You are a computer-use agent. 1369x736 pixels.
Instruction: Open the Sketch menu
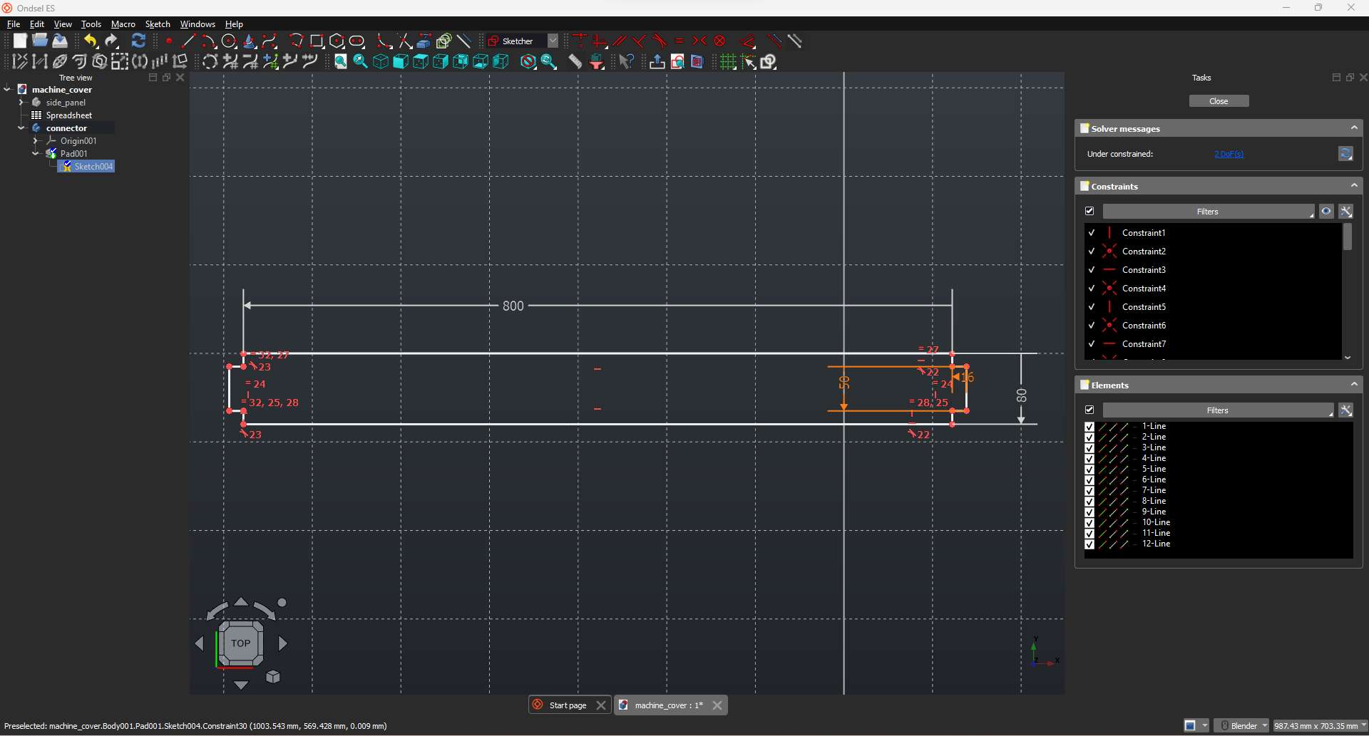158,24
